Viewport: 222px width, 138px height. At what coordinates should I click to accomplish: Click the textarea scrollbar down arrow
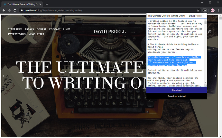(x=206, y=82)
